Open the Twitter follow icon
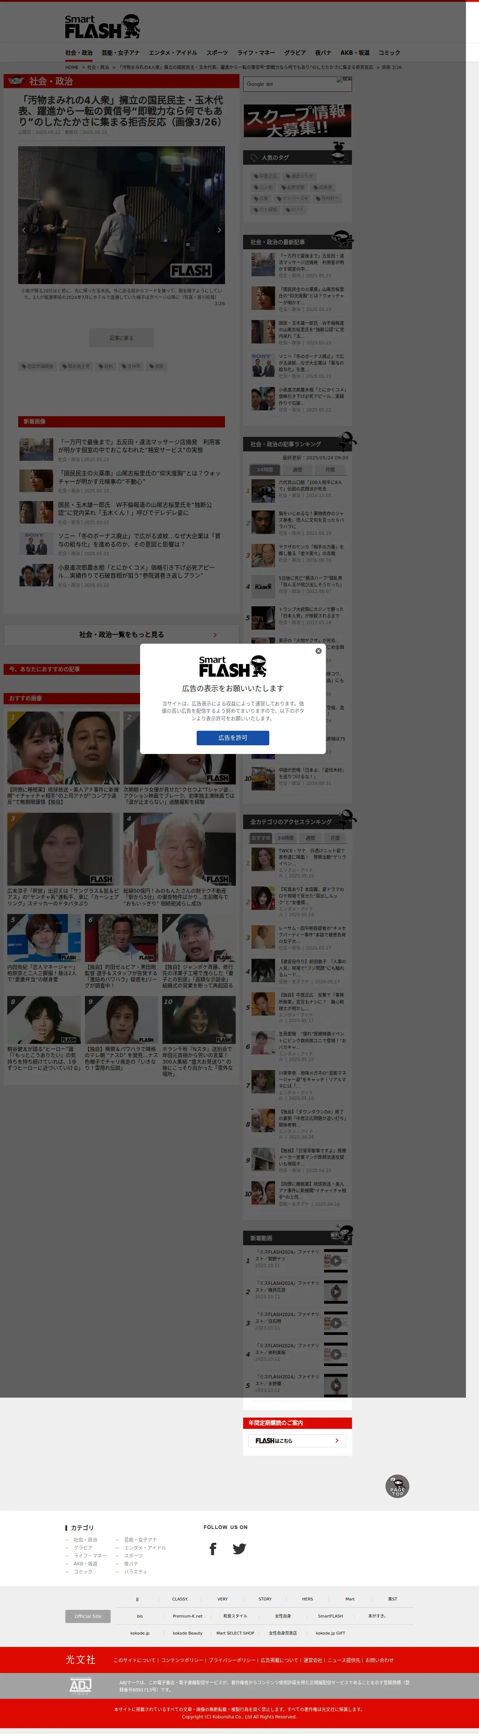Screen dimensions: 479x1734 pyautogui.click(x=239, y=1549)
